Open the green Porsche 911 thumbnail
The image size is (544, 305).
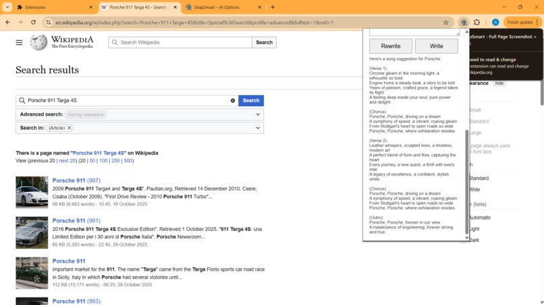32,273
